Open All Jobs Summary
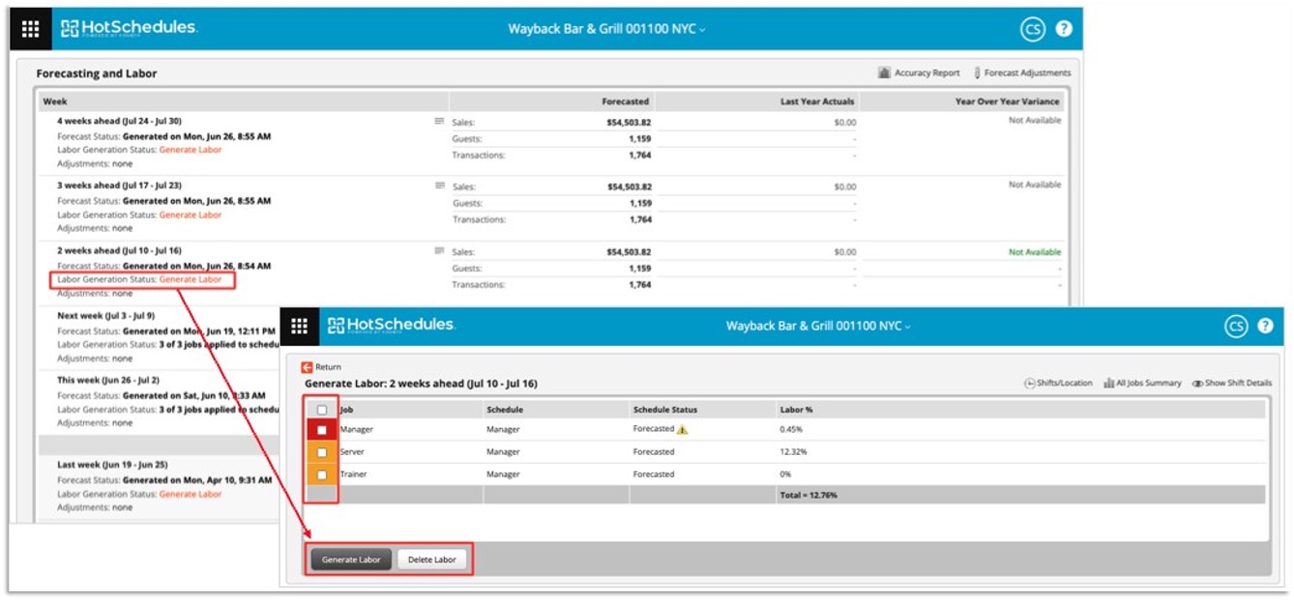This screenshot has height=601, width=1294. click(x=1142, y=384)
